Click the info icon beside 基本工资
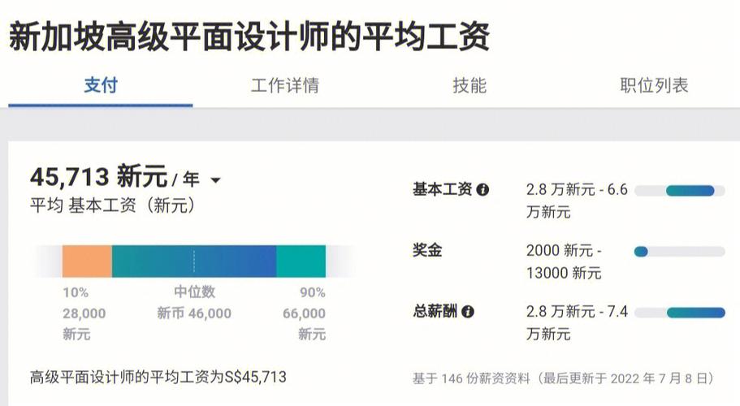This screenshot has height=406, width=740. [x=483, y=190]
